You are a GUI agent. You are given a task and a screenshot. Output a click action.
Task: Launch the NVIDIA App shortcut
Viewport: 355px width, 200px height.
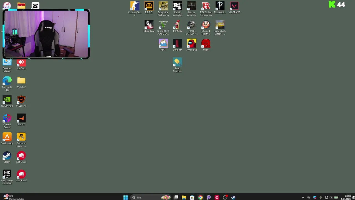[7, 101]
